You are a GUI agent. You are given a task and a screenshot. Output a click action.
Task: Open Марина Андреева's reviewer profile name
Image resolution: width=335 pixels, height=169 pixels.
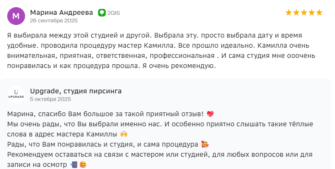pyautogui.click(x=61, y=12)
